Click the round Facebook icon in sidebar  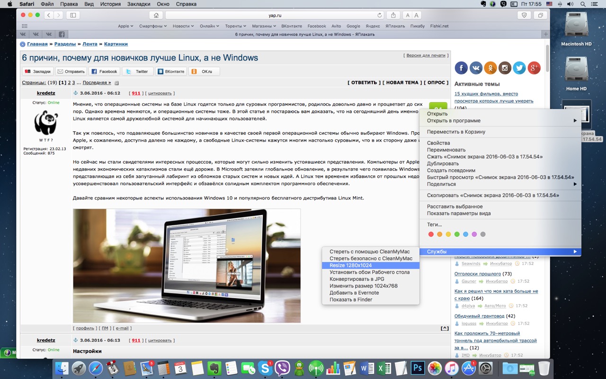coord(461,68)
